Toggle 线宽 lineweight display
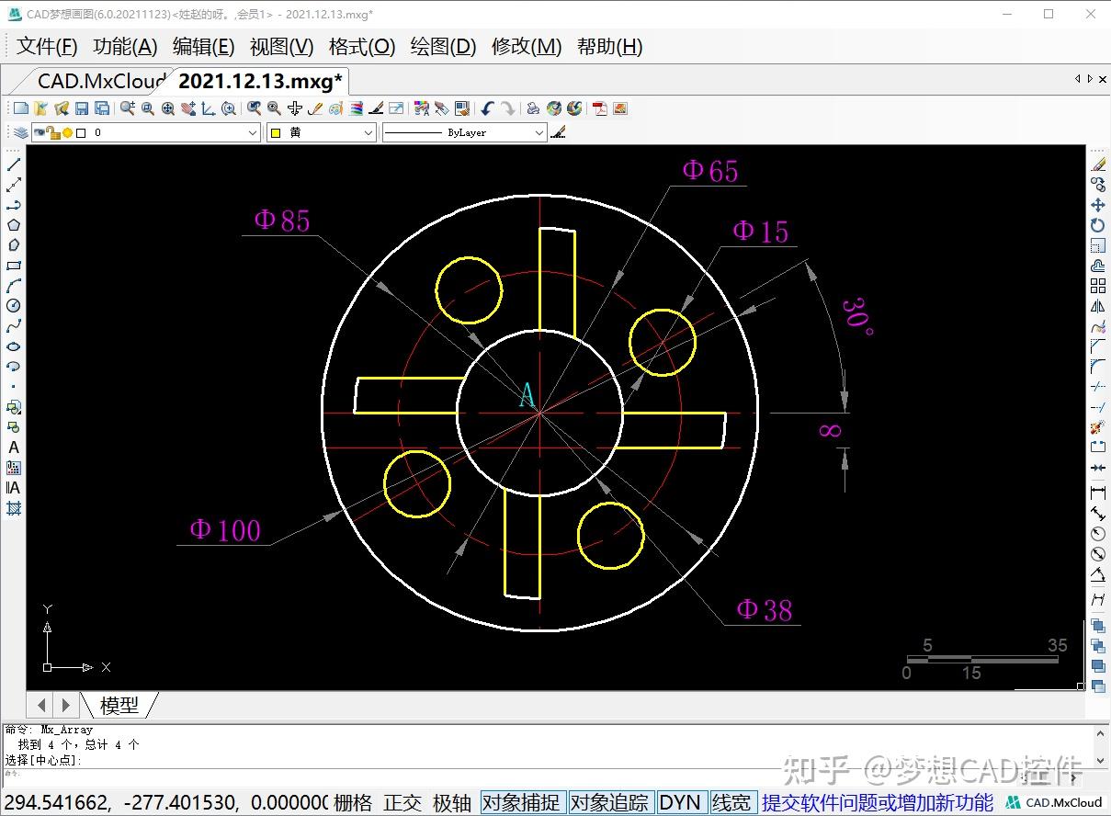The height and width of the screenshot is (816, 1111). click(x=731, y=803)
